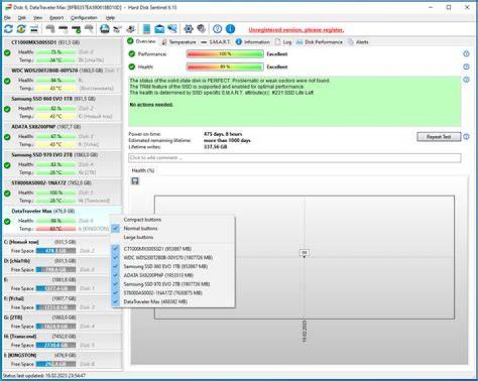478x381 pixels.
Task: Click the info icon beside green status text
Action: click(x=466, y=80)
